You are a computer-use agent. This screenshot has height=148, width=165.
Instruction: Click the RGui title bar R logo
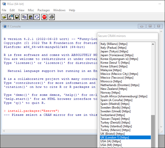(x=4, y=4)
